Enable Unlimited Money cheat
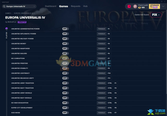The image size is (167, 116). [x=65, y=43]
